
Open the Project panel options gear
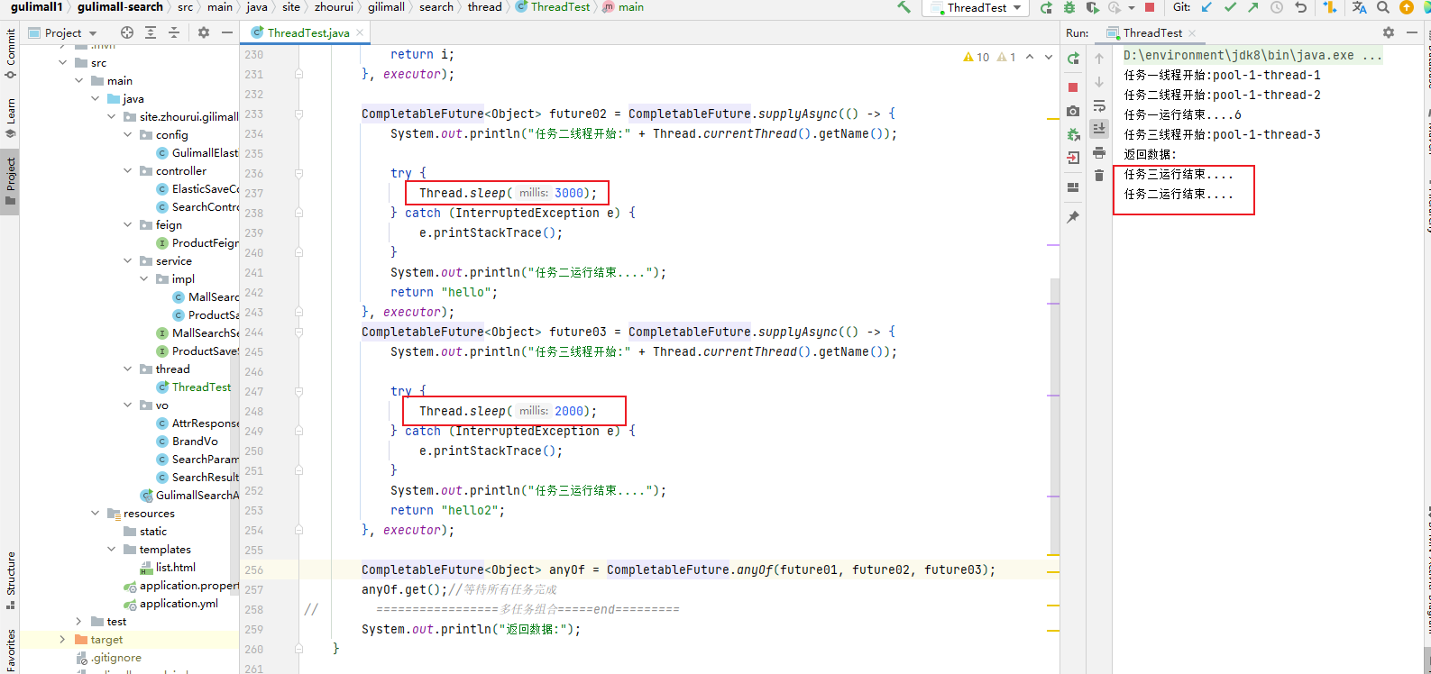[204, 32]
